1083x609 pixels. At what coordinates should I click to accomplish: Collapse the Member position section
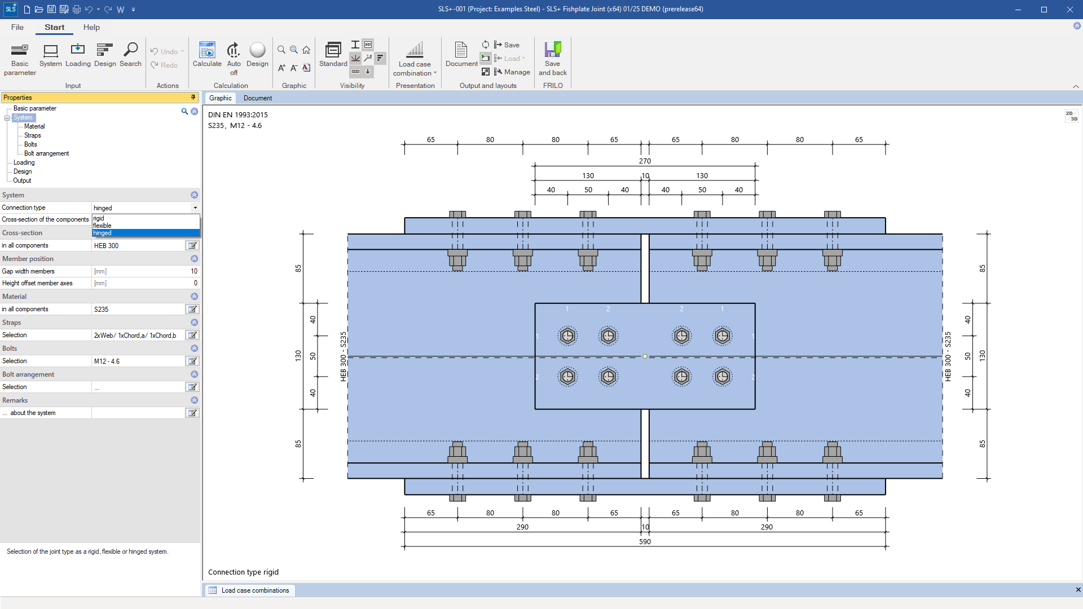tap(194, 258)
